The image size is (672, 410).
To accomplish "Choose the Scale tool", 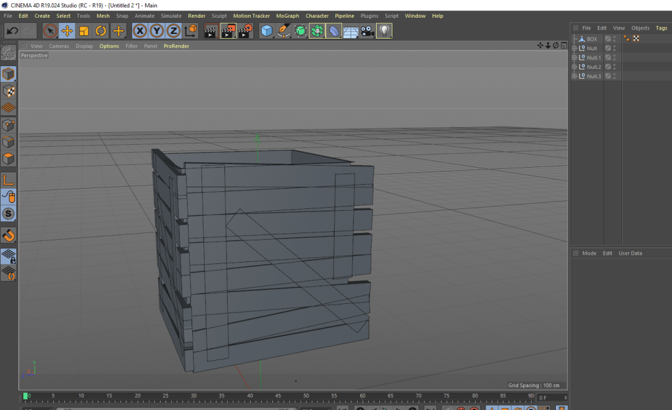I will click(x=84, y=31).
